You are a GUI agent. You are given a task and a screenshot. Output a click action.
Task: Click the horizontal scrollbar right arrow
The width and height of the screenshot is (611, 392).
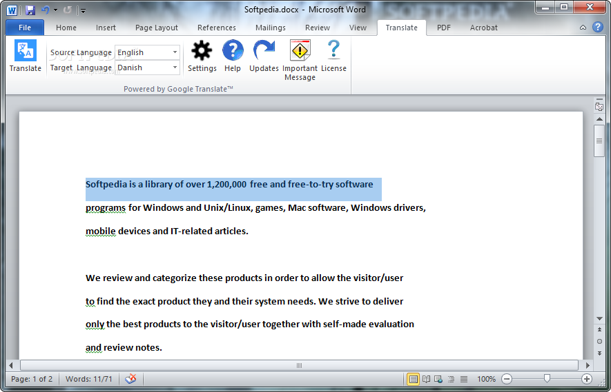click(x=588, y=365)
